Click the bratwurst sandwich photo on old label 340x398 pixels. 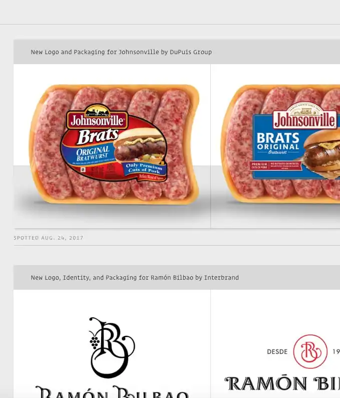[x=140, y=145]
